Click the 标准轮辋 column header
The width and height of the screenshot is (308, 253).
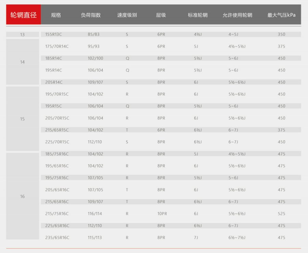coord(197,15)
